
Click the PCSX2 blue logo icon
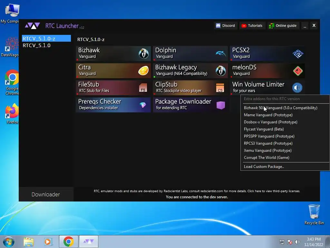(298, 54)
